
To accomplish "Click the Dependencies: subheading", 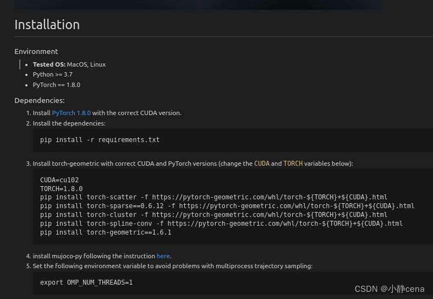I will tap(40, 100).
